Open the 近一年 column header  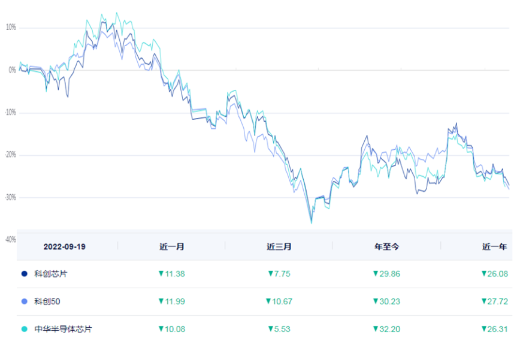494,246
